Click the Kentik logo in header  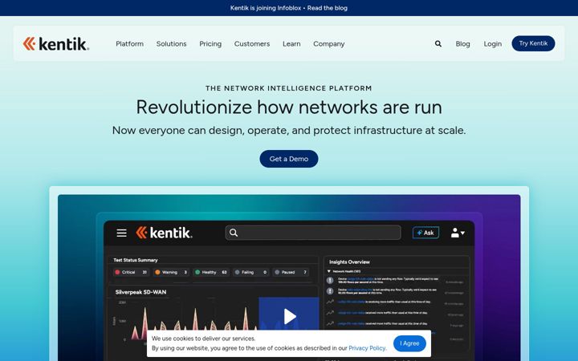point(55,43)
